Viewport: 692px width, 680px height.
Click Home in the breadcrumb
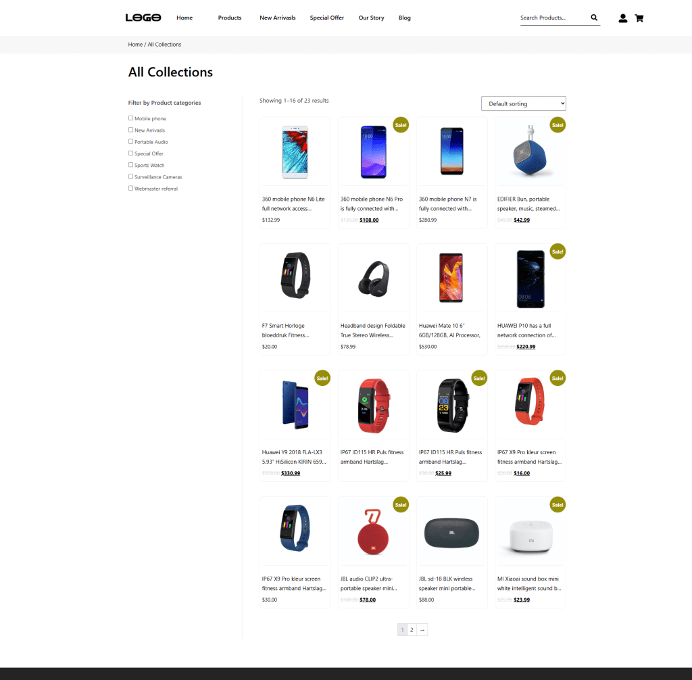(135, 45)
